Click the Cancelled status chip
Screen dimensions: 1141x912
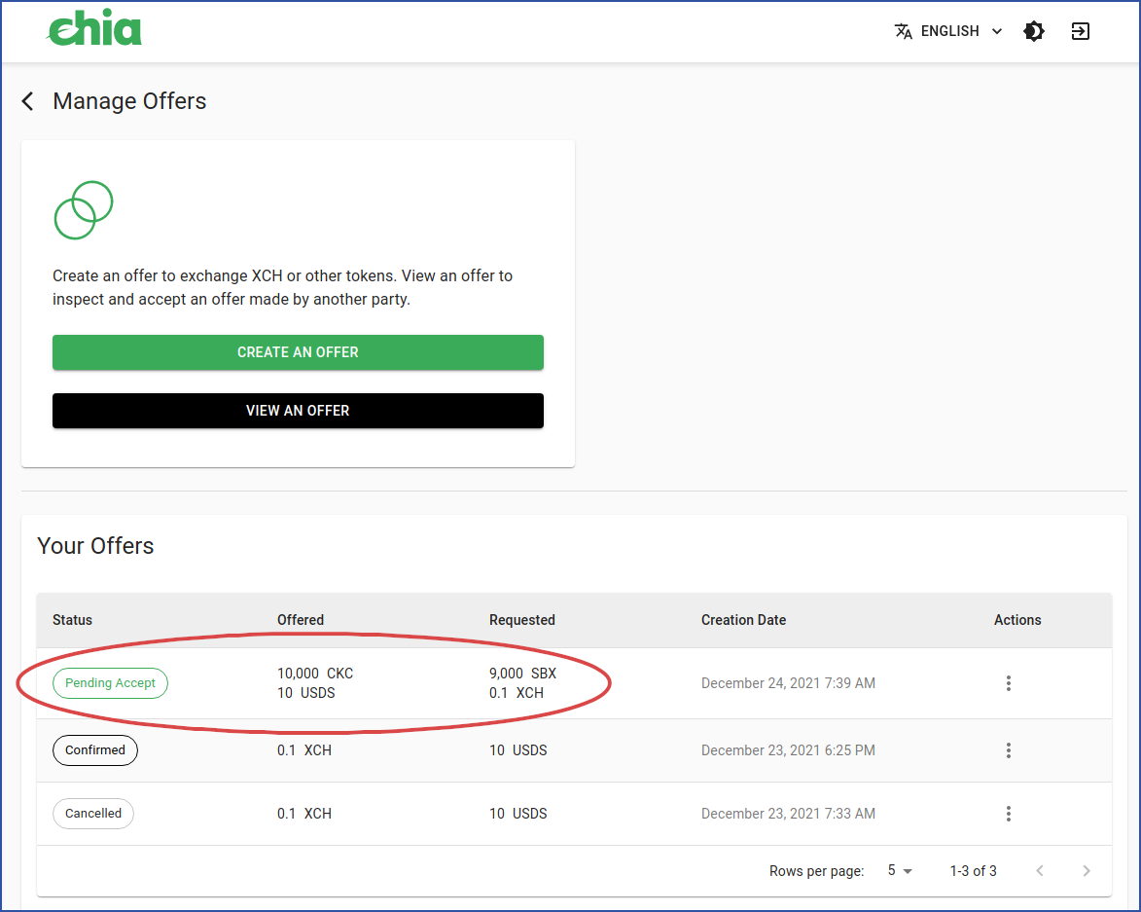[93, 814]
